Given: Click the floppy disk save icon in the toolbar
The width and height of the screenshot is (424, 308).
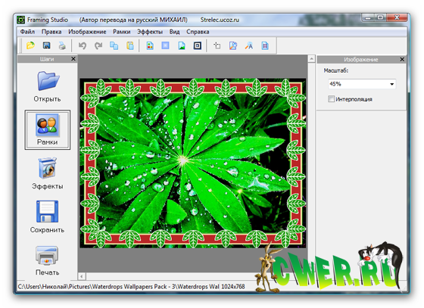Looking at the screenshot, I should click(x=46, y=45).
